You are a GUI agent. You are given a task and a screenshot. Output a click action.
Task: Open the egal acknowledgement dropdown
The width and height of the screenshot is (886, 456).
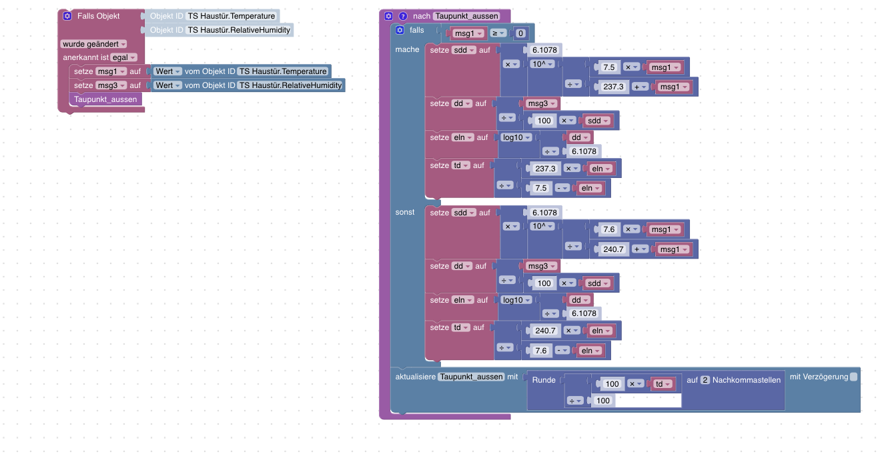124,57
